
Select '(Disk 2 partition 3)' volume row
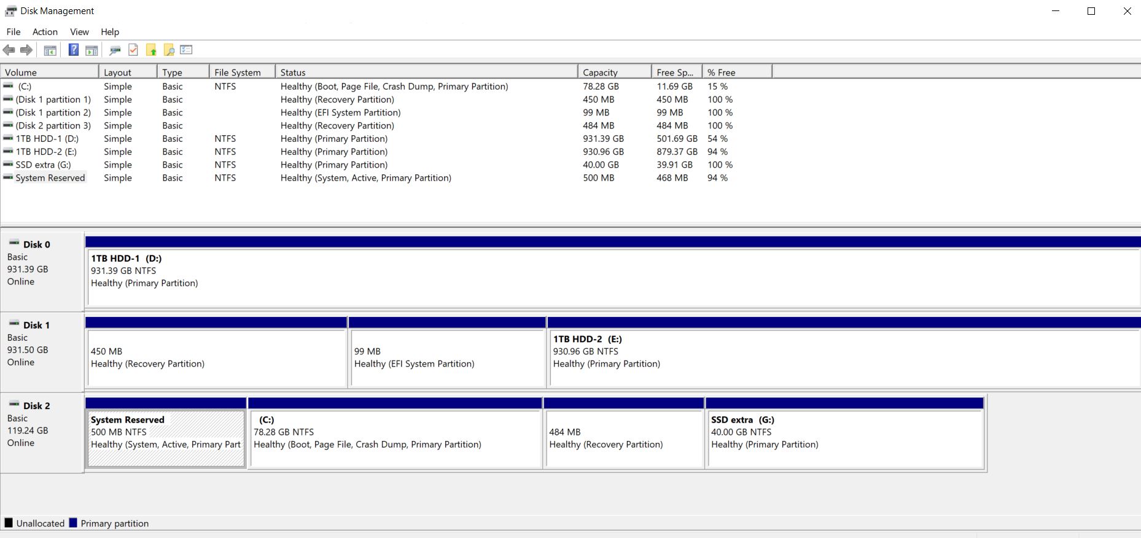385,125
